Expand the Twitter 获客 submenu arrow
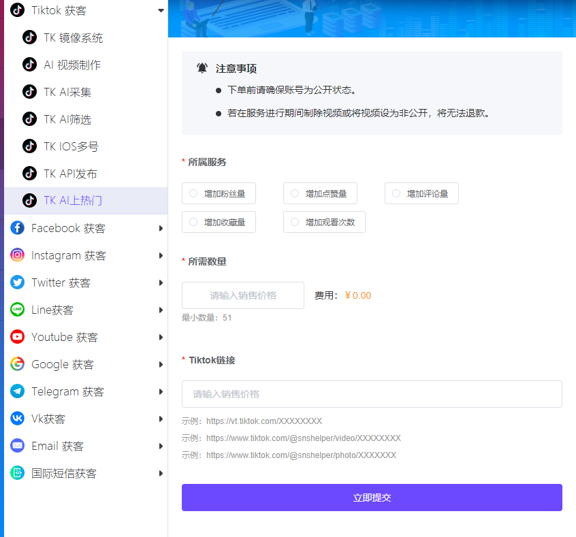Viewport: 576px width, 537px height. tap(161, 282)
